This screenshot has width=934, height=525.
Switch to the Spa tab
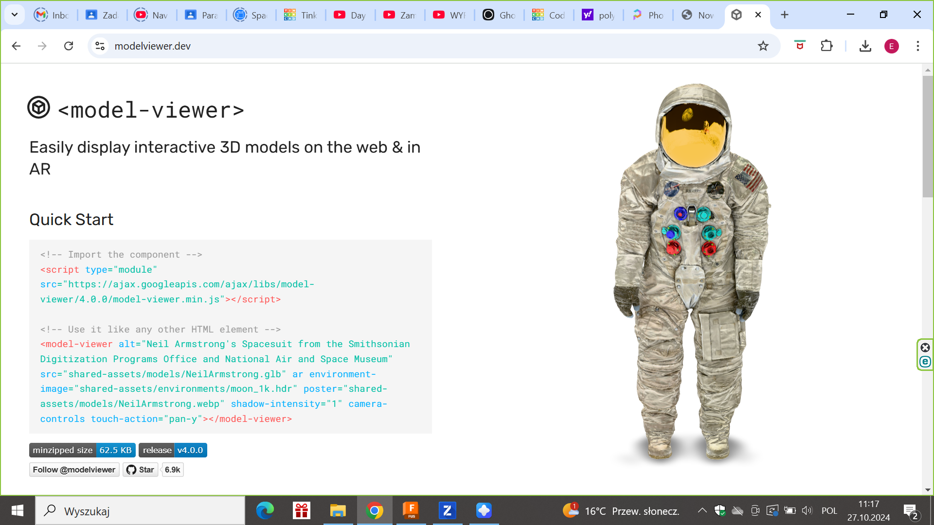[251, 15]
